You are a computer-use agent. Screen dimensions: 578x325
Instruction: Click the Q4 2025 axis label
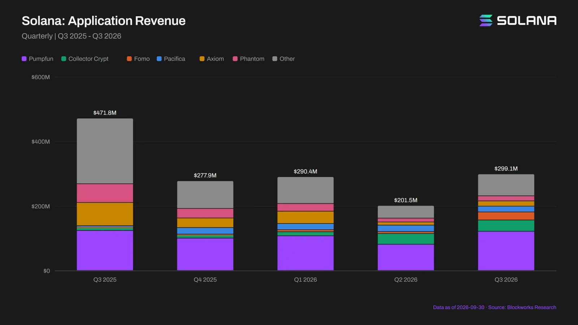click(205, 279)
